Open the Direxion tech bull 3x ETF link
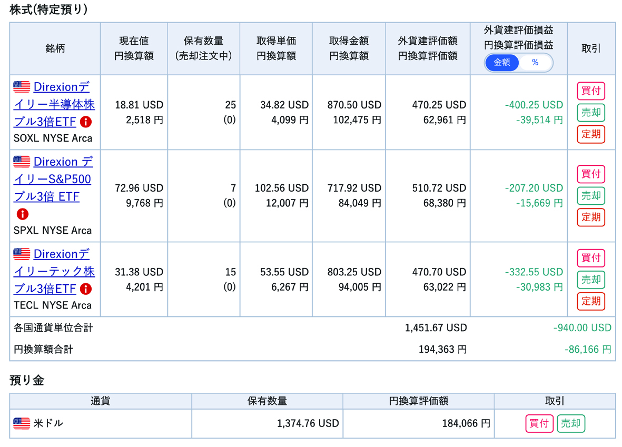 (x=54, y=271)
